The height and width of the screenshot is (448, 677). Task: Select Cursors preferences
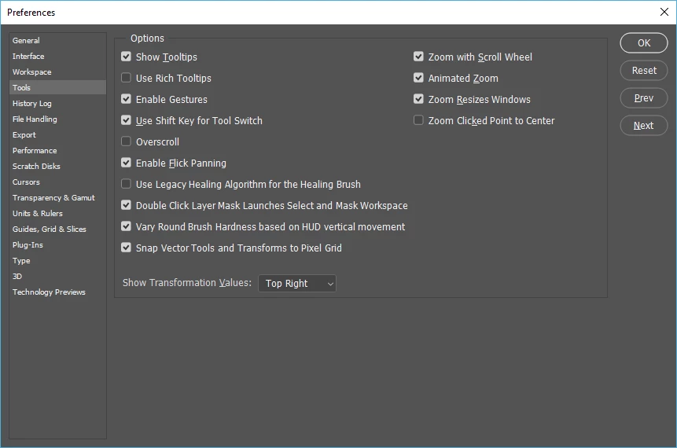[x=57, y=182]
